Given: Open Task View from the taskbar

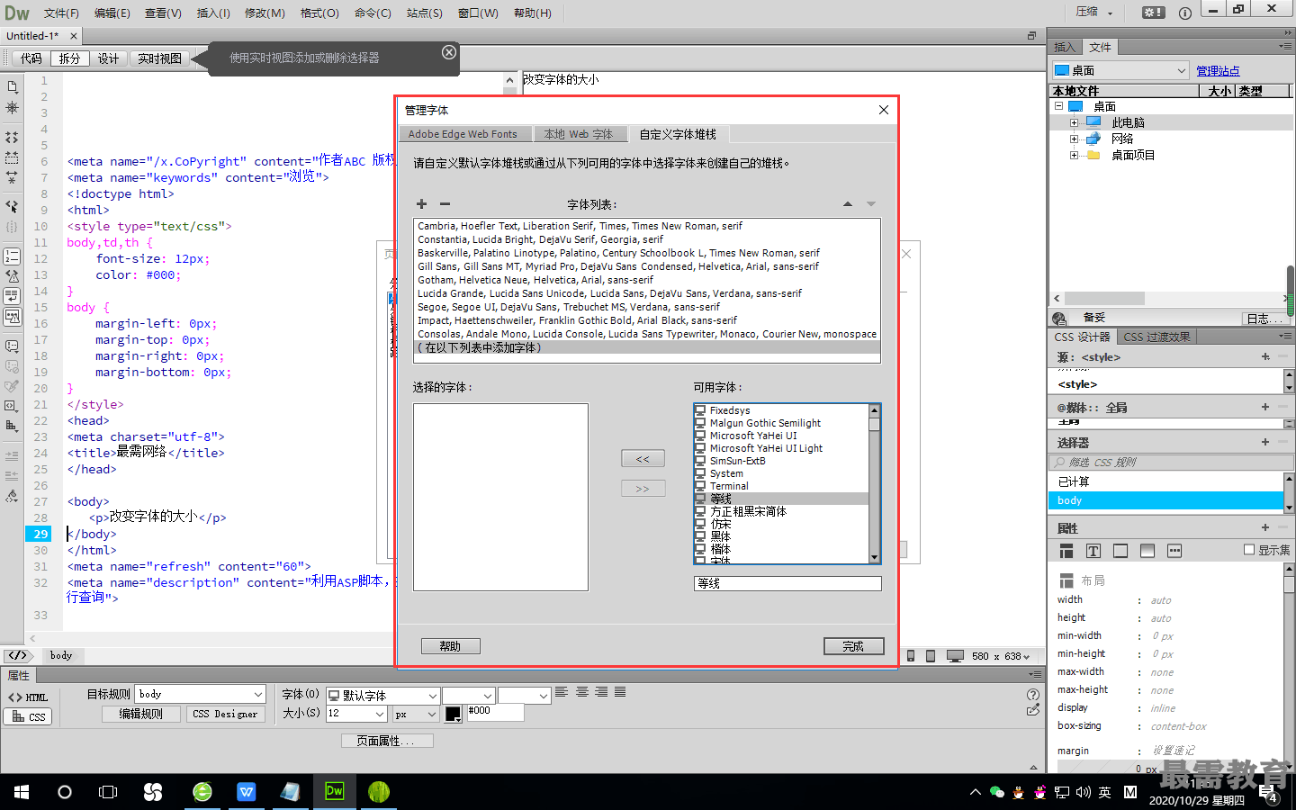Looking at the screenshot, I should tap(108, 792).
